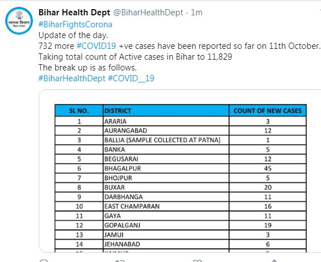Open the #COVID19 hashtag in the tweet text
This screenshot has width=321, height=262.
point(96,46)
